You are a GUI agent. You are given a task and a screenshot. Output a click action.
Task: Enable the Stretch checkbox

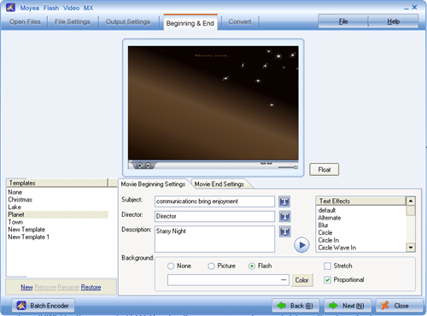pos(327,266)
